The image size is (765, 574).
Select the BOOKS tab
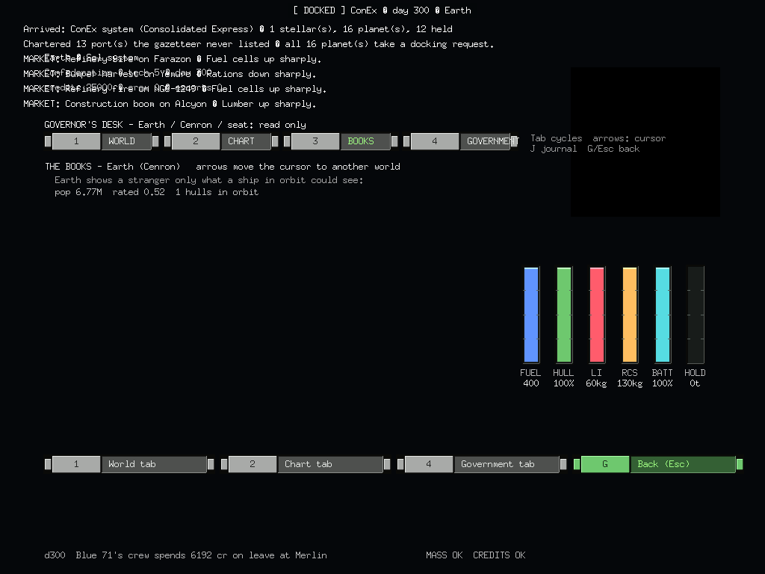click(341, 141)
